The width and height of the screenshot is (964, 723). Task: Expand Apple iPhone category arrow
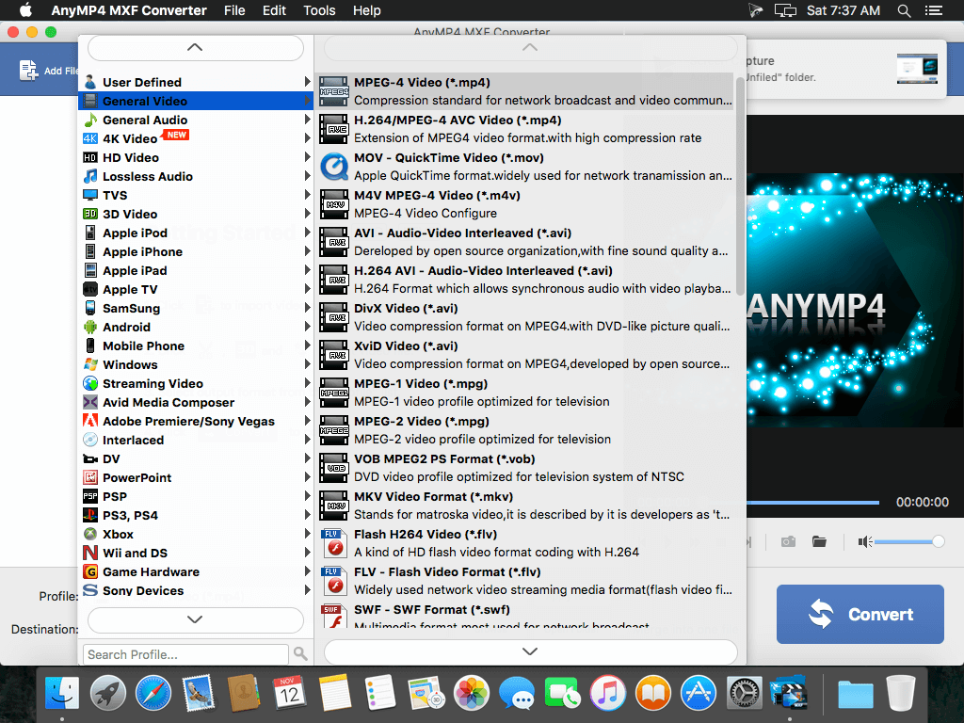coord(308,251)
